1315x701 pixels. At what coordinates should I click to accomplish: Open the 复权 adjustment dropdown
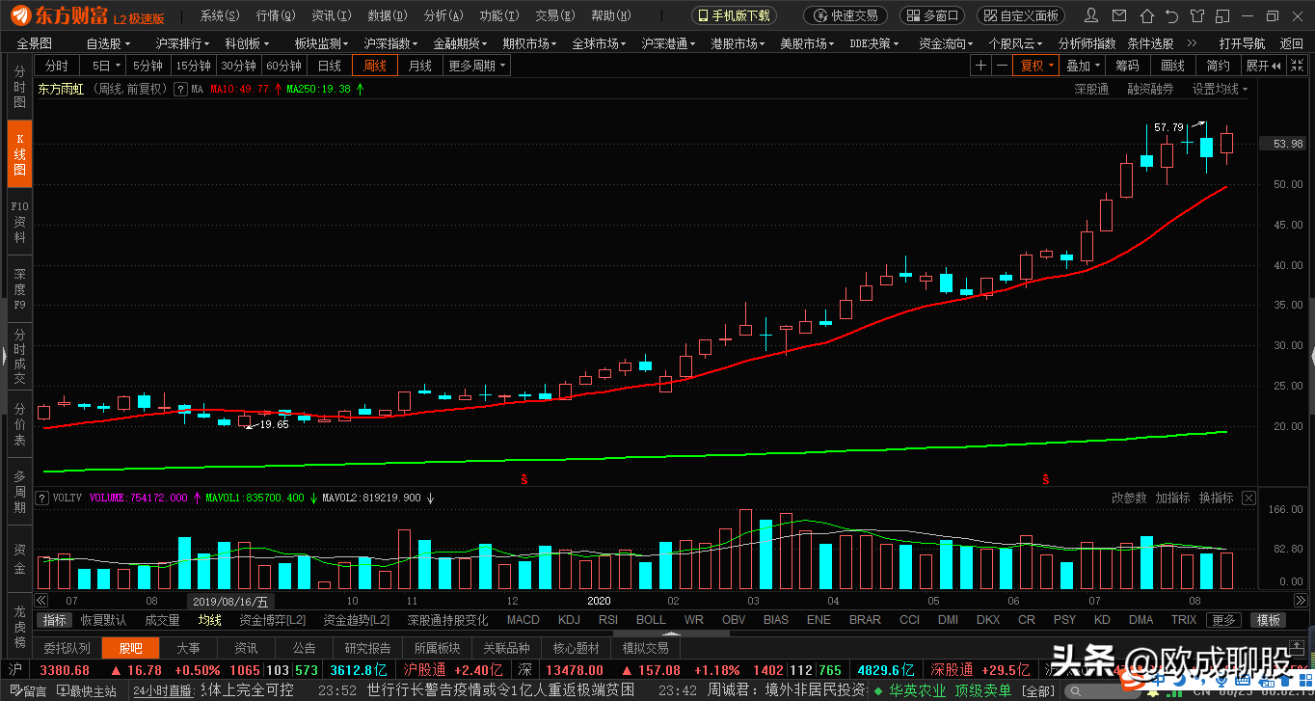(x=1037, y=66)
